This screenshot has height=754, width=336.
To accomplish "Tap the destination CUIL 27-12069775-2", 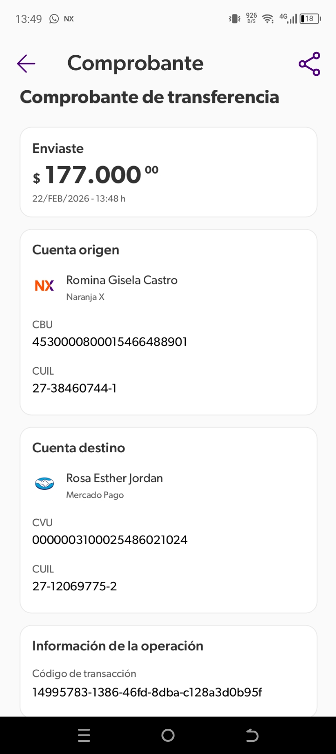I will click(x=75, y=586).
